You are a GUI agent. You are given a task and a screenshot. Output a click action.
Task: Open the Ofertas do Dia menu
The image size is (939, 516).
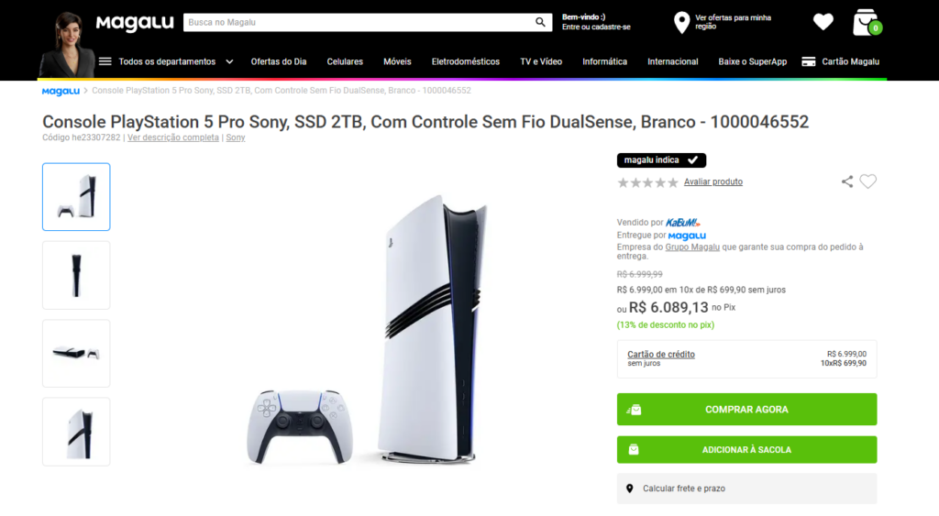279,61
